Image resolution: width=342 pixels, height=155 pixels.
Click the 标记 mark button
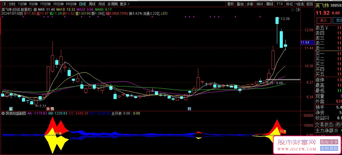[x=289, y=4]
